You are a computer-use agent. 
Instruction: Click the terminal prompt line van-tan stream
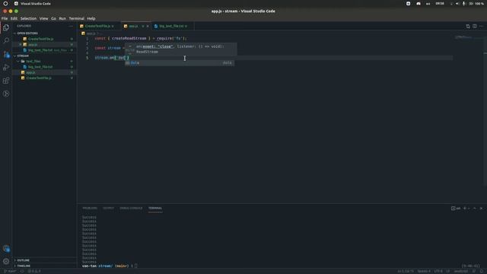(110, 266)
